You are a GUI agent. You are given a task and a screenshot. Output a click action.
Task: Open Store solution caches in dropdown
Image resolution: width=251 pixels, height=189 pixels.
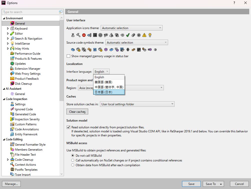point(137,104)
